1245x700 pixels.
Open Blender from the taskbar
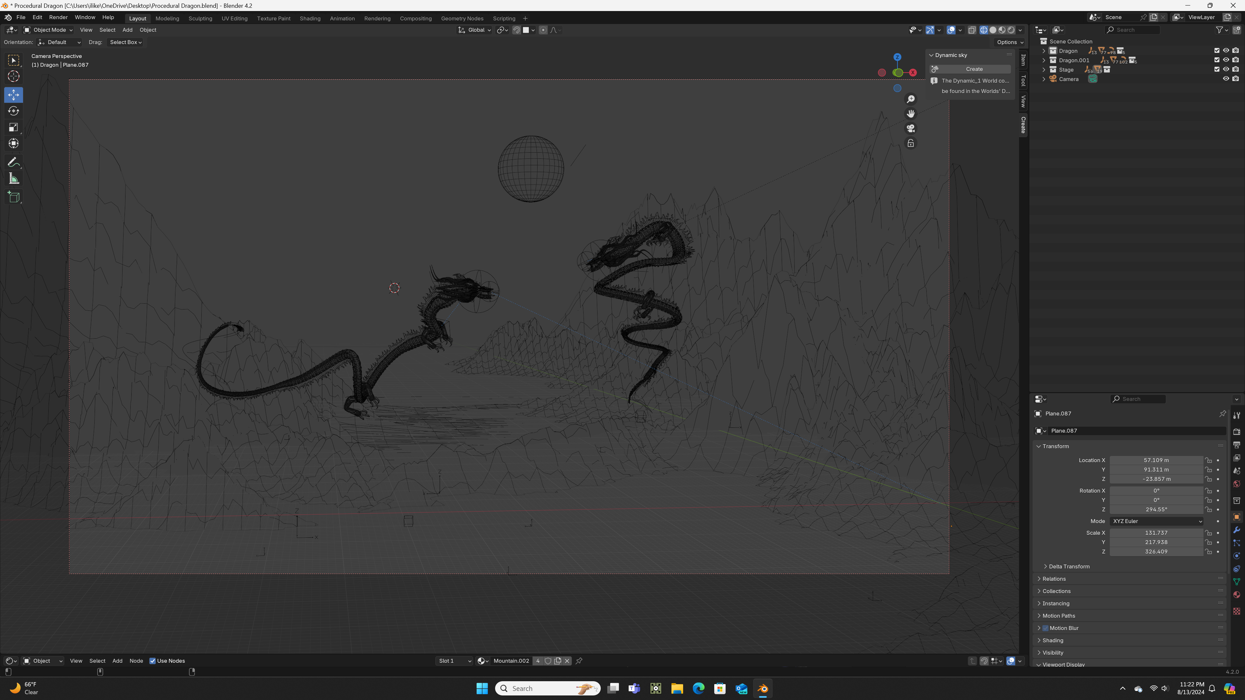(x=763, y=688)
